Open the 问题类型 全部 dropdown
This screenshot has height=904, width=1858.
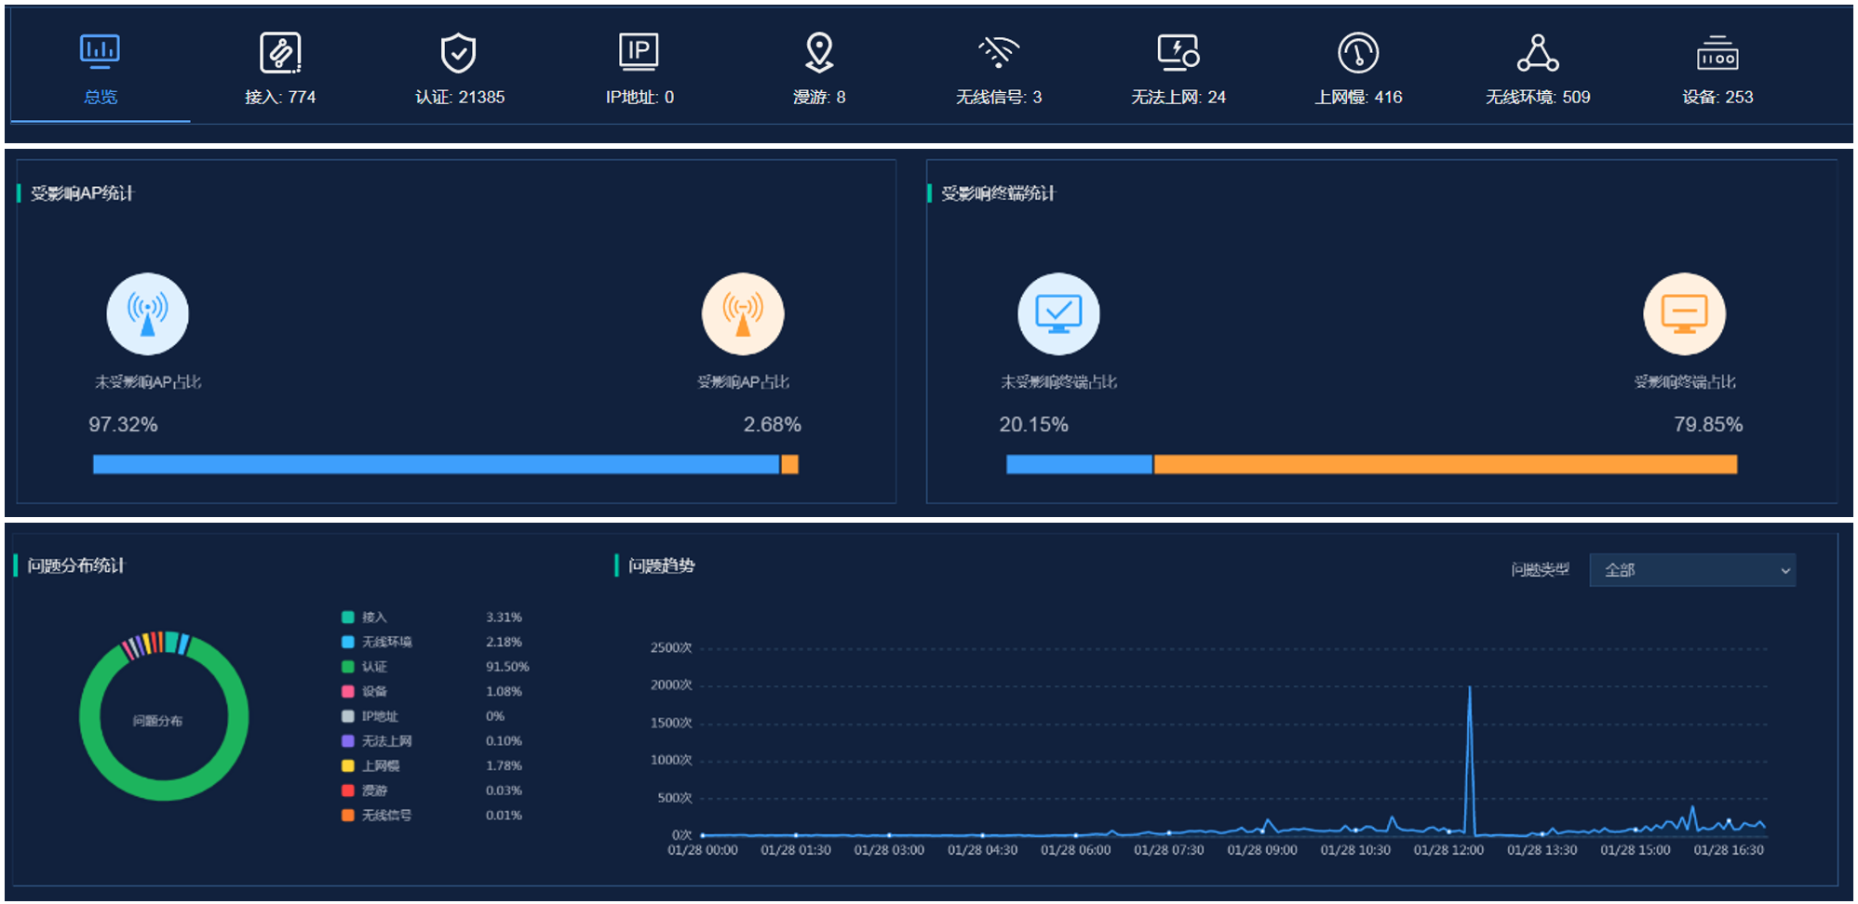pyautogui.click(x=1692, y=570)
